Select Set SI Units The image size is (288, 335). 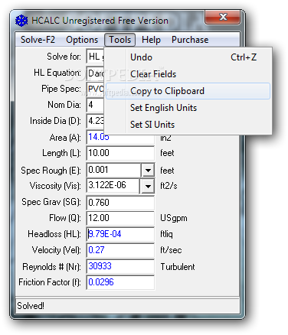point(188,125)
